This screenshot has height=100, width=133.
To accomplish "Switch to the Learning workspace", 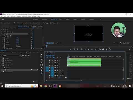I will tap(35, 19).
